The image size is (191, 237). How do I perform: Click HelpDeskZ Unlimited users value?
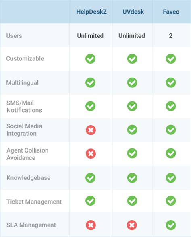[90, 36]
